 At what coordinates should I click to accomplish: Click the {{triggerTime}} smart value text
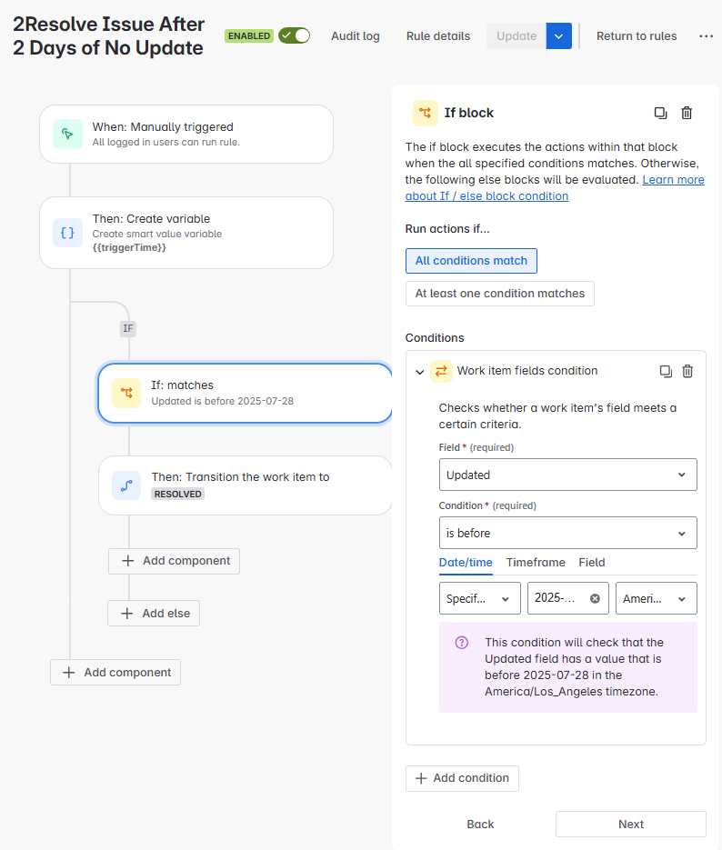[129, 248]
